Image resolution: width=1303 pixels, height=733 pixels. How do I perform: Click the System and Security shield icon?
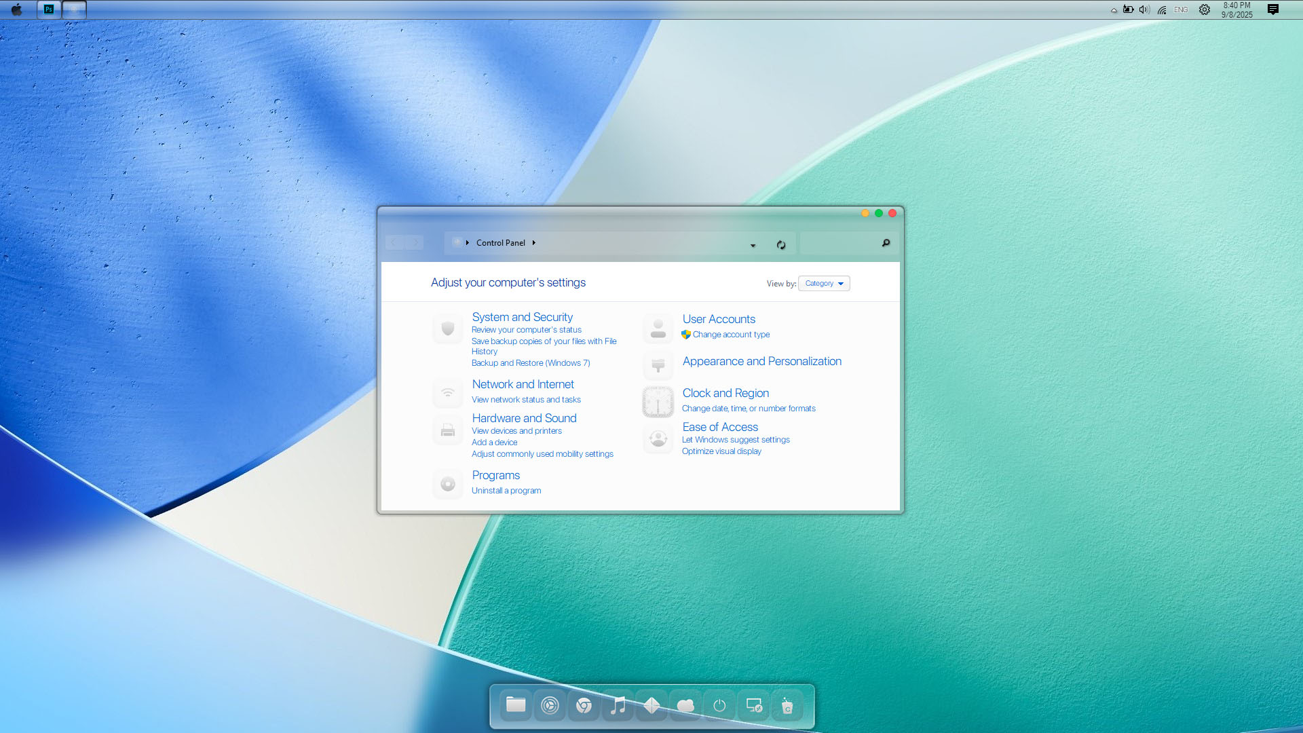click(447, 328)
